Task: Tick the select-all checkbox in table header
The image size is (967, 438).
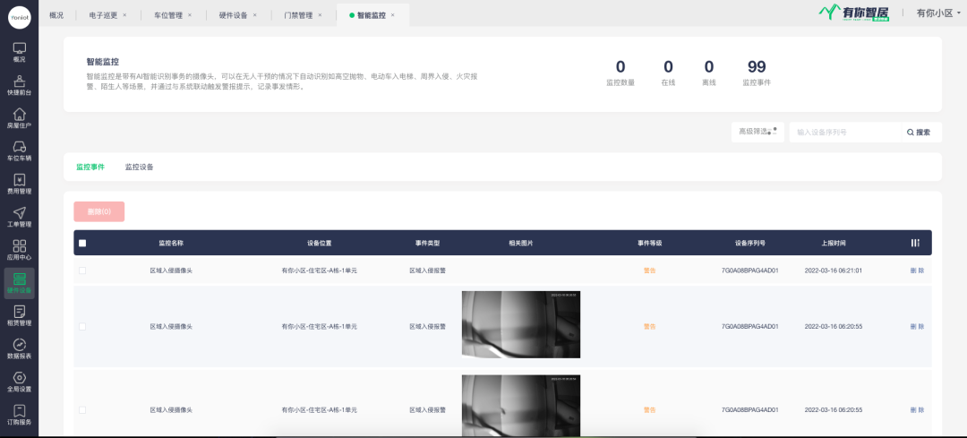Action: pos(83,244)
